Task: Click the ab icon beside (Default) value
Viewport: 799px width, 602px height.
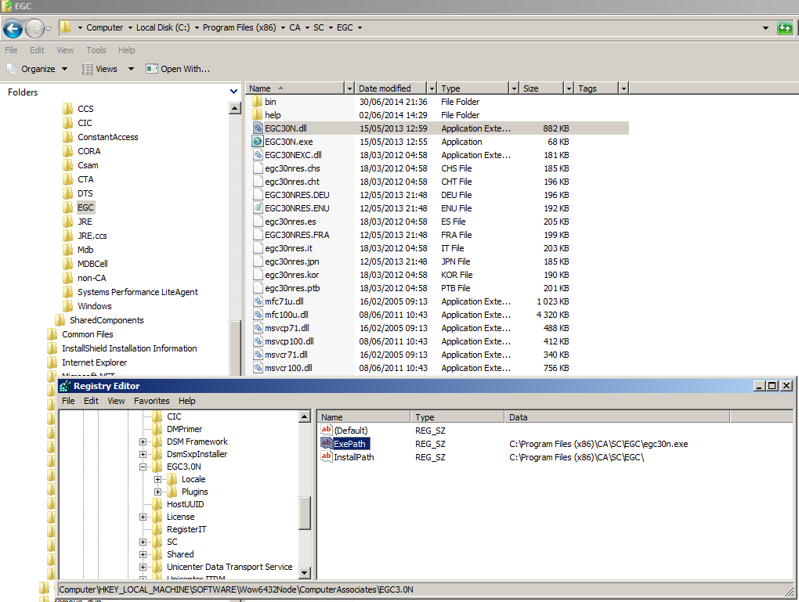Action: click(x=325, y=430)
